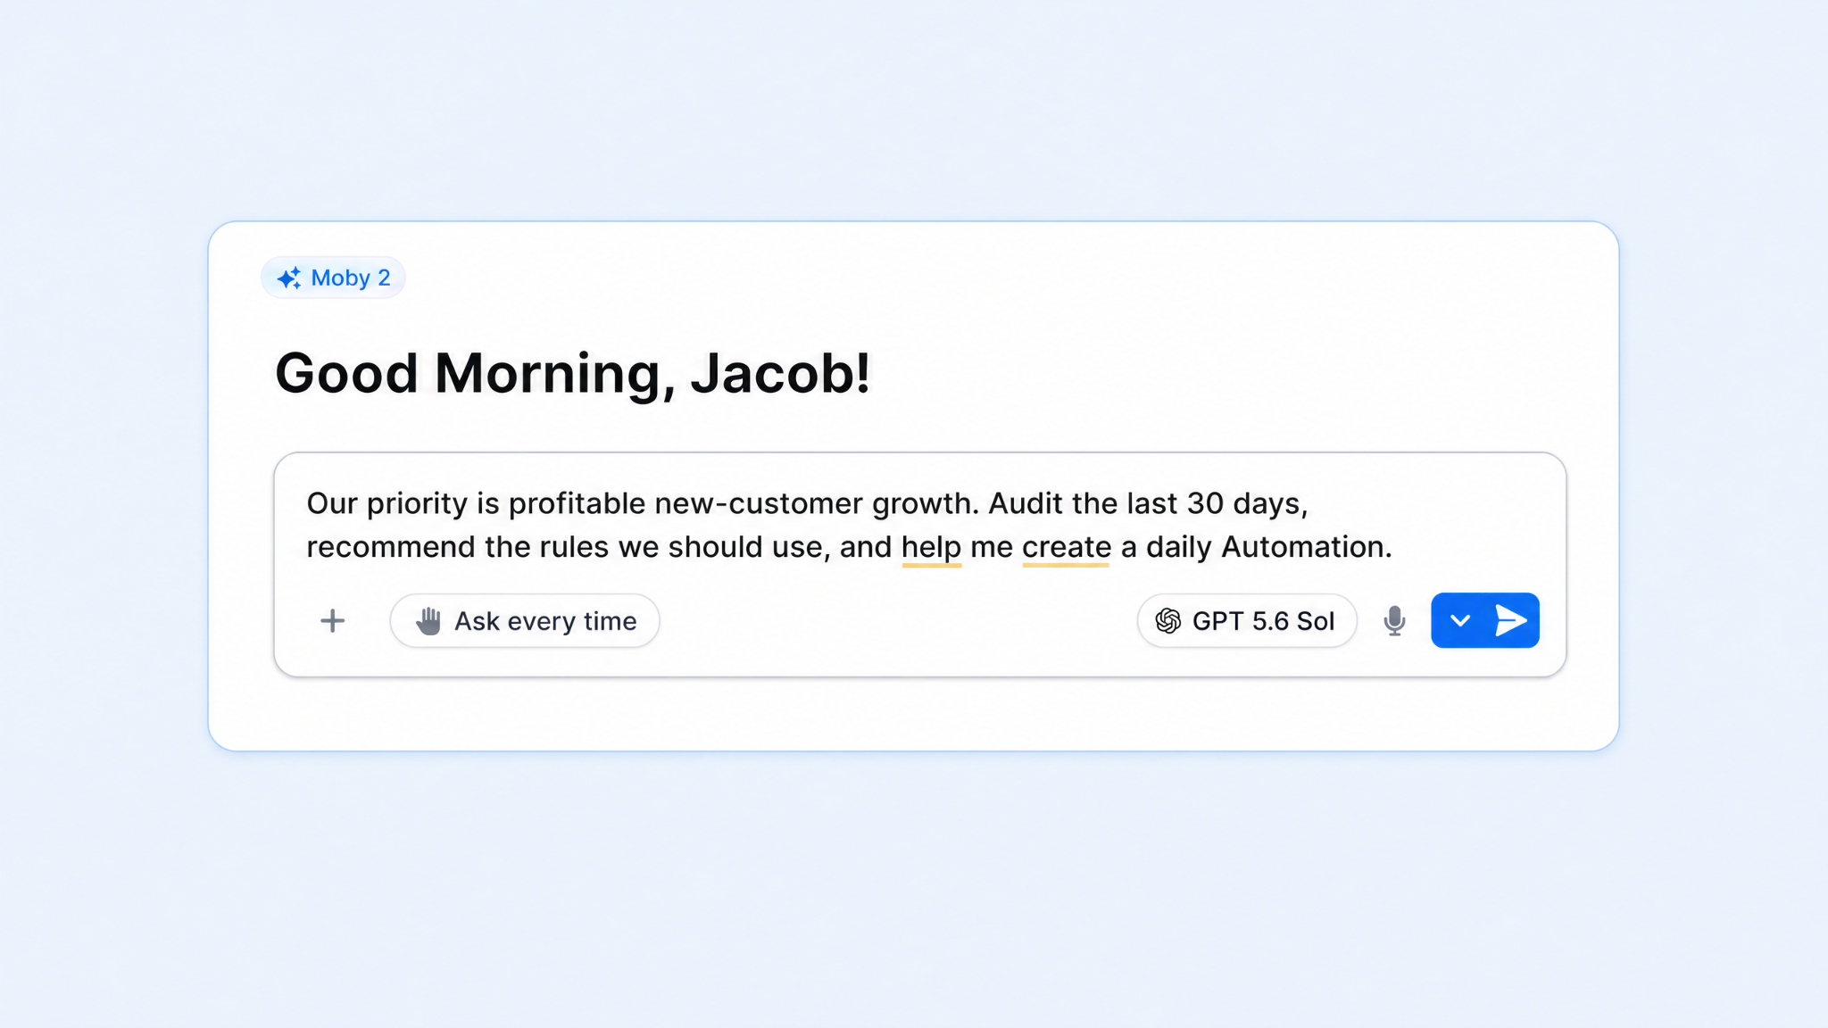
Task: Expand send options with the white chevron
Action: click(x=1460, y=620)
